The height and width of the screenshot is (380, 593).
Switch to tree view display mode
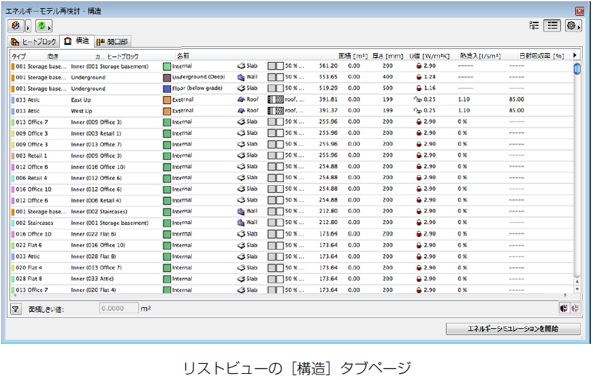coord(534,25)
